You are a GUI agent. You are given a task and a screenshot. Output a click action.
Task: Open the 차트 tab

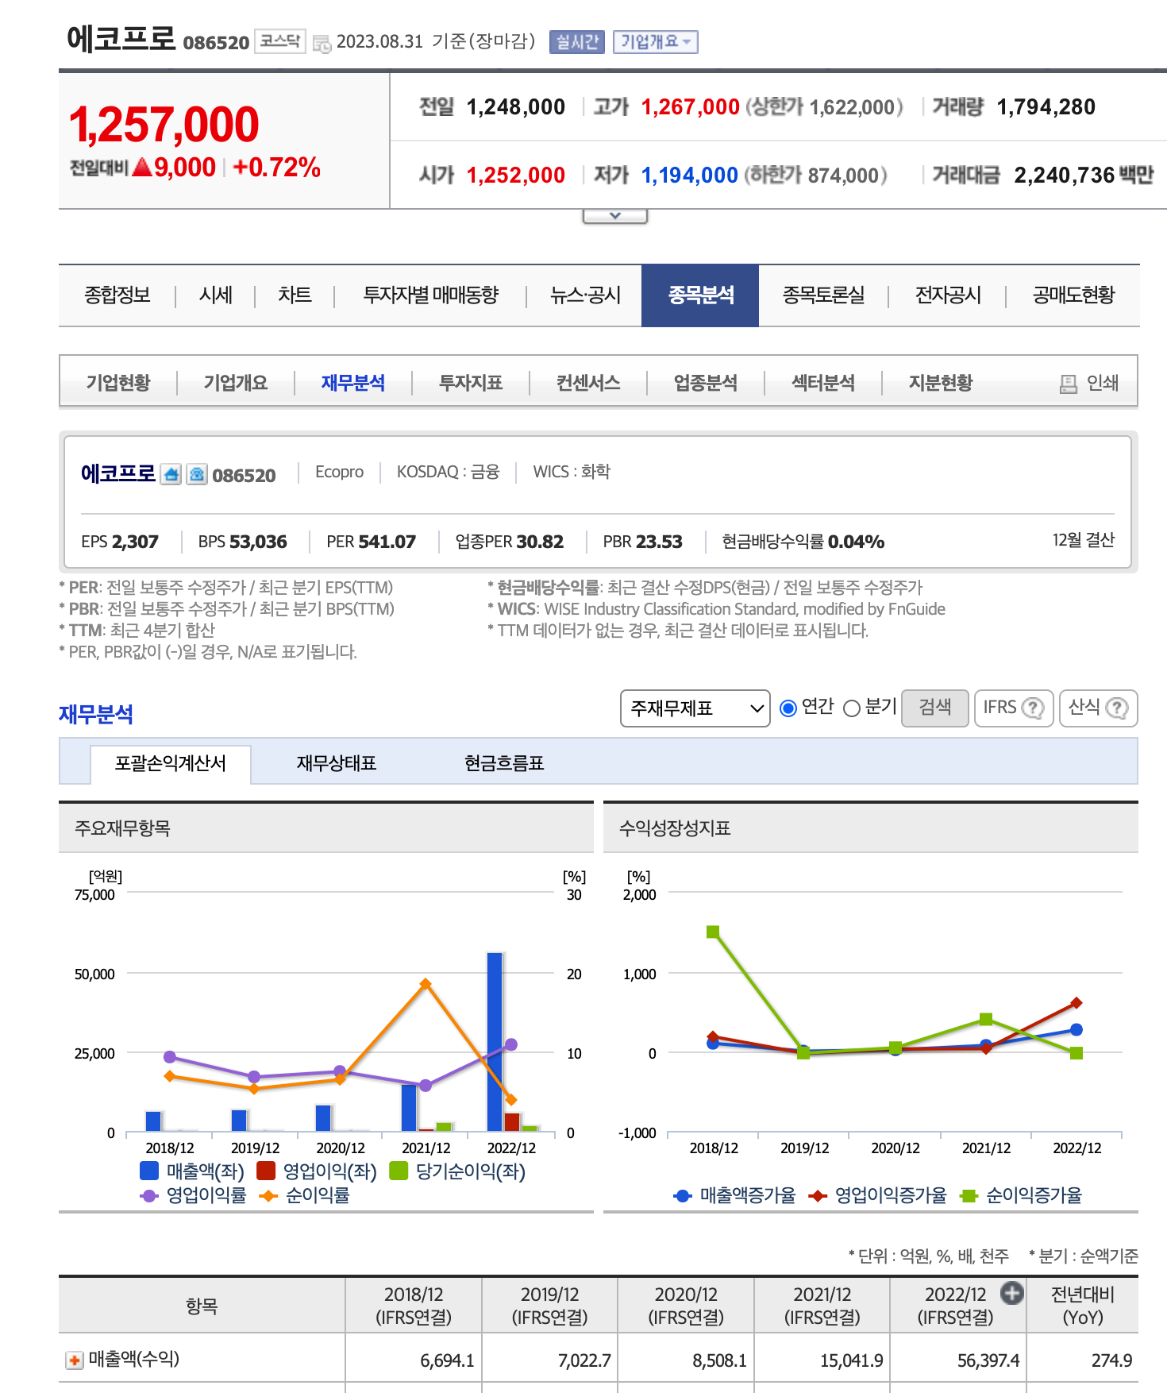[295, 295]
